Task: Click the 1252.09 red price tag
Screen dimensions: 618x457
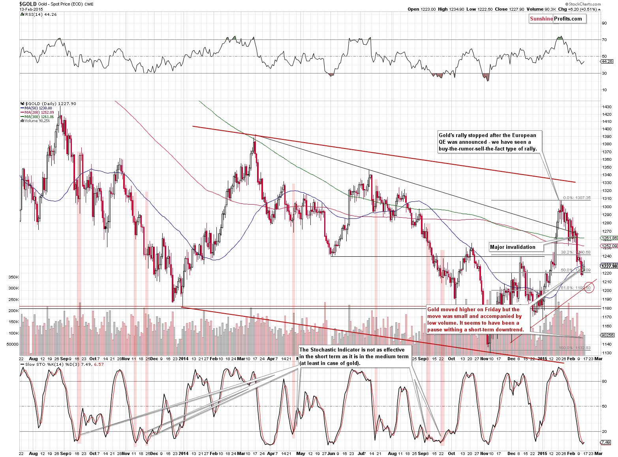Action: [x=609, y=246]
